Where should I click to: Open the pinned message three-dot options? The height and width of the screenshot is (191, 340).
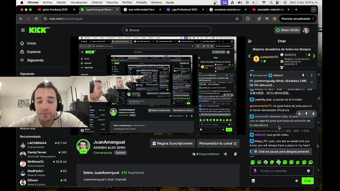[312, 75]
